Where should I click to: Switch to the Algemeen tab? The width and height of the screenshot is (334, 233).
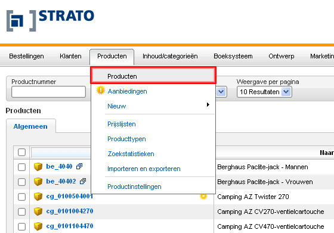point(30,126)
